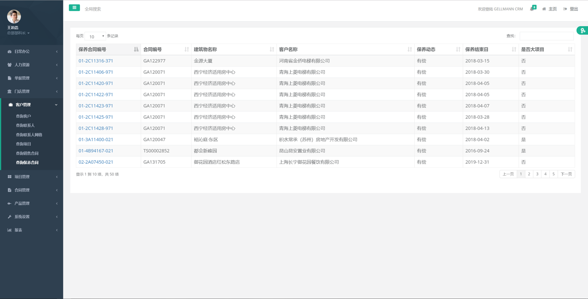Click inside the 查找 search field
Image resolution: width=588 pixels, height=299 pixels.
[x=547, y=35]
